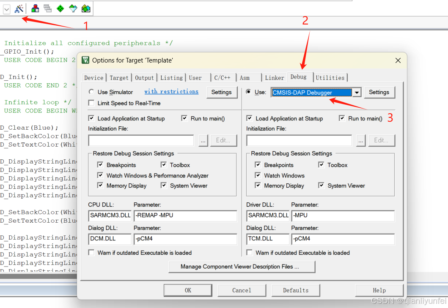This screenshot has width=448, height=308.
Task: Click the green diamond Manage Run-Time Environment icon
Action: tap(60, 8)
